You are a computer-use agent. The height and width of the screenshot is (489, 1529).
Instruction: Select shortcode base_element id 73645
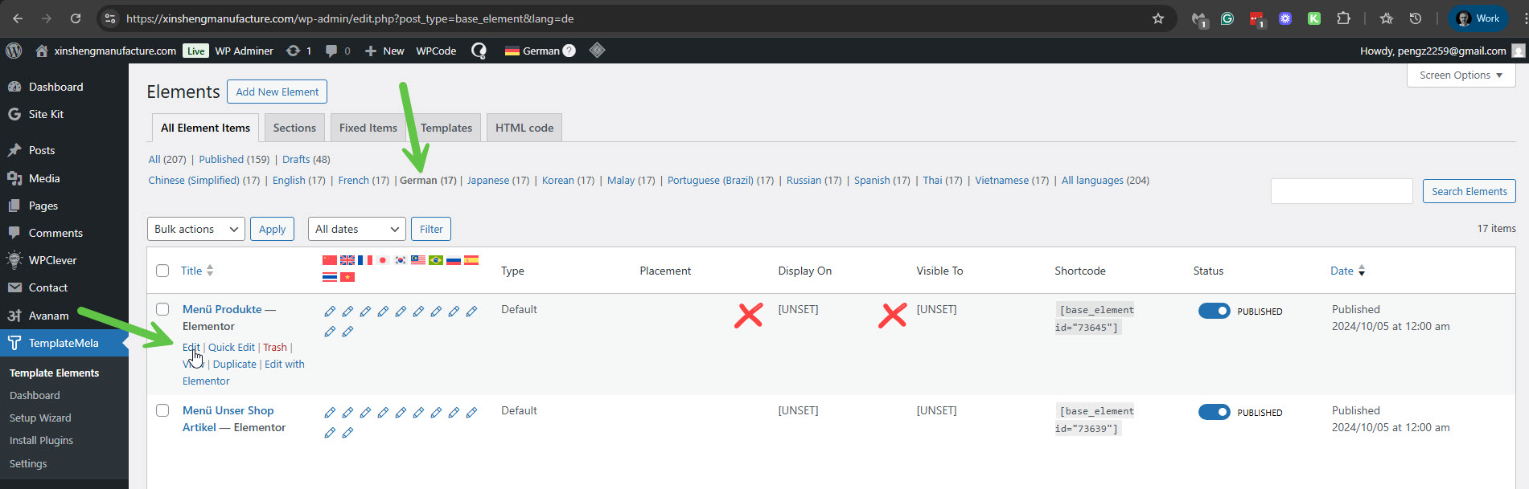pyautogui.click(x=1095, y=318)
